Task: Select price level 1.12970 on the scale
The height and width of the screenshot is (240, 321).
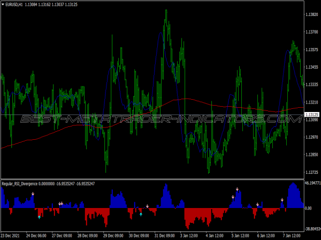Action: [x=312, y=137]
